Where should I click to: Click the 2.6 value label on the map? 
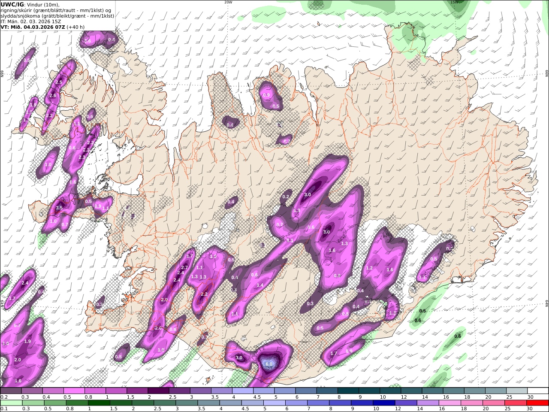click(53, 96)
